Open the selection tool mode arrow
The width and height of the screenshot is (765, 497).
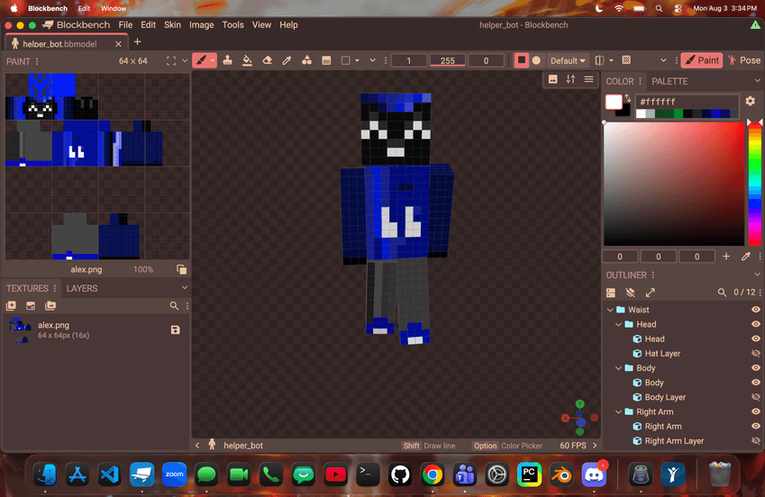(x=357, y=60)
